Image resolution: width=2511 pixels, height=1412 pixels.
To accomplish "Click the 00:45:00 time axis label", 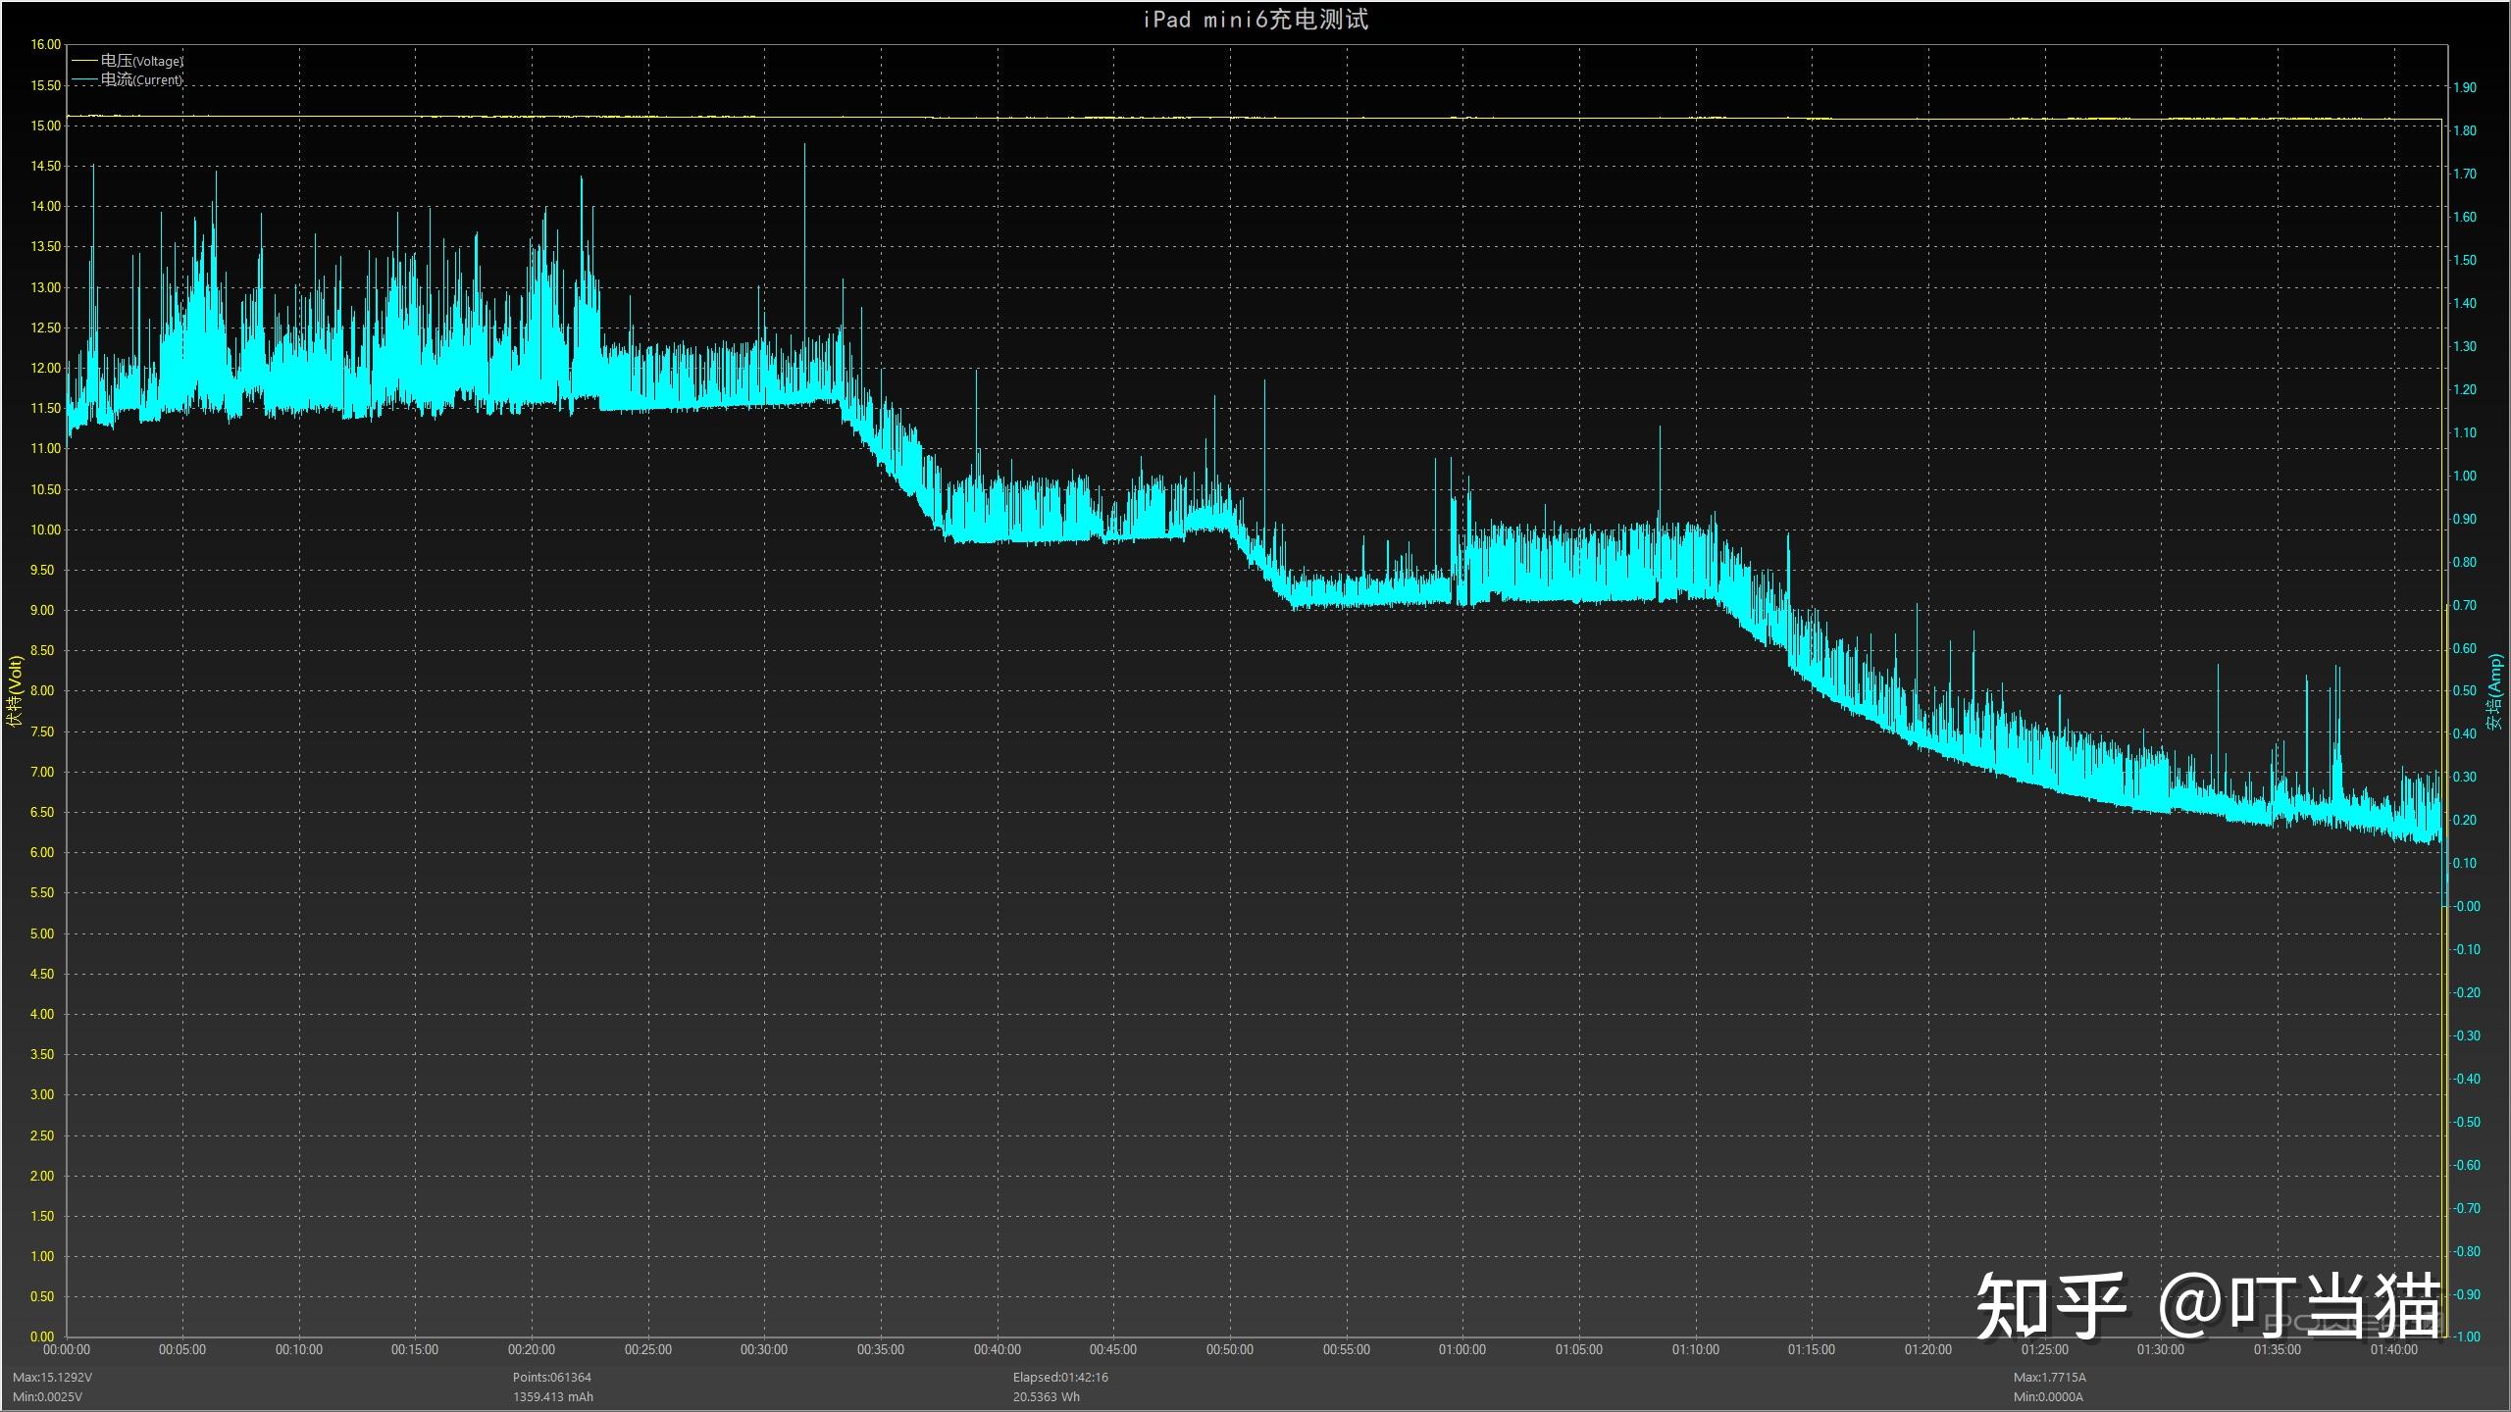I will [1113, 1350].
